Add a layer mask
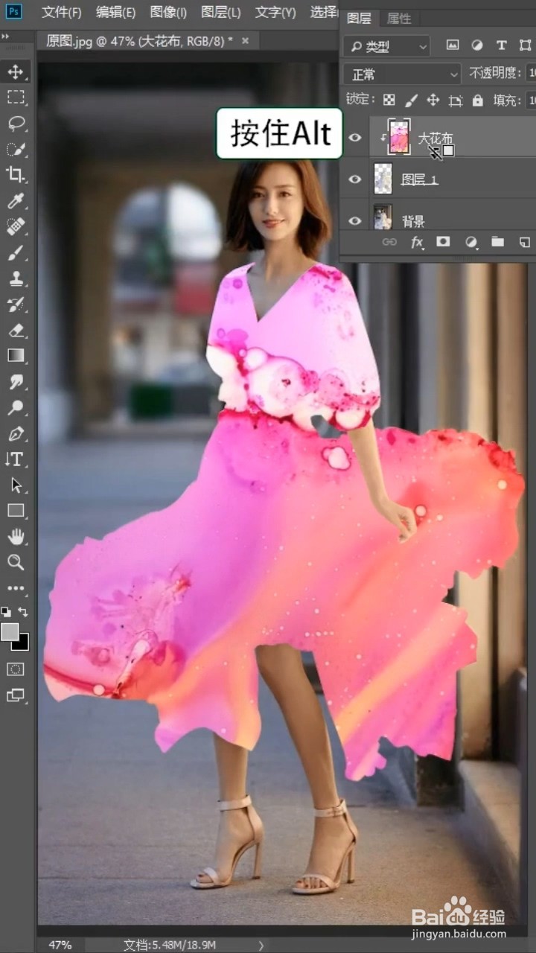Viewport: 536px width, 953px height. point(443,242)
